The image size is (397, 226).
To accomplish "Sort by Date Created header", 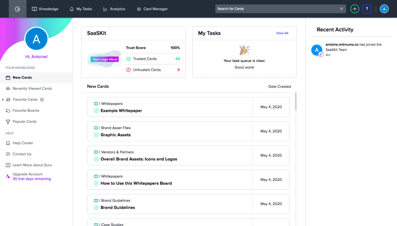I will (280, 86).
